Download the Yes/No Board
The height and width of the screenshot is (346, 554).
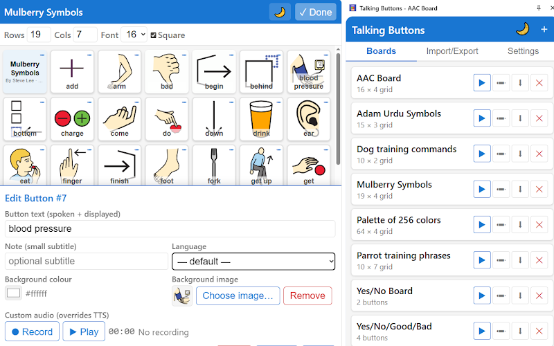[x=520, y=296]
